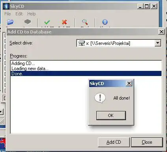
Task: Select the "Adding CD..." progress line
Action: 86,63
